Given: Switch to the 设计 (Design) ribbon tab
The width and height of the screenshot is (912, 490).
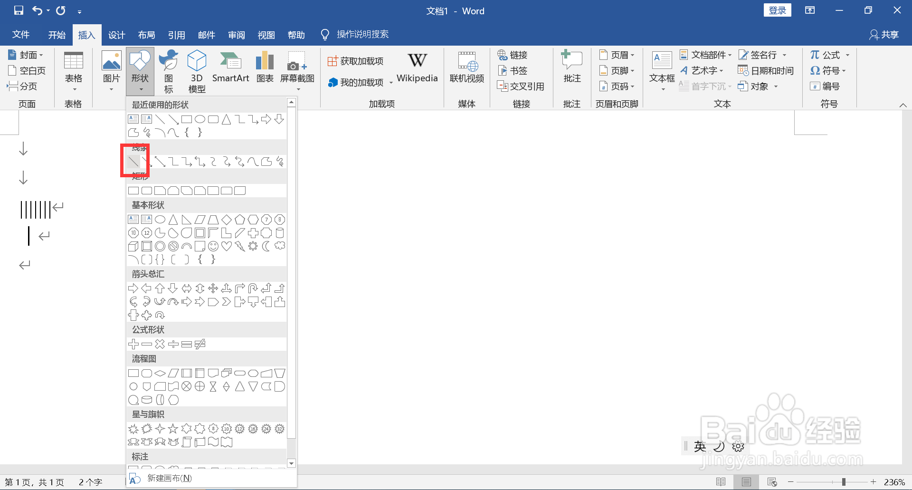Looking at the screenshot, I should (116, 34).
